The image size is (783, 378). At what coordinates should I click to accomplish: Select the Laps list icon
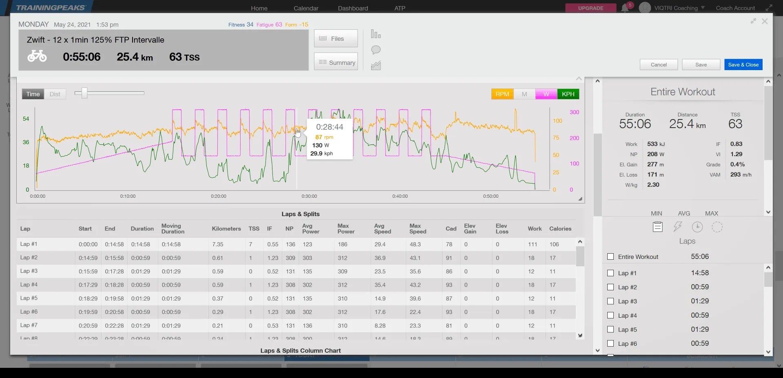pos(657,227)
